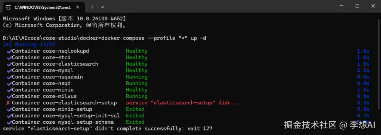The width and height of the screenshot is (381, 135).
Task: Click the Exited status of coze-mysql-setup-schema
Action: tap(135, 122)
